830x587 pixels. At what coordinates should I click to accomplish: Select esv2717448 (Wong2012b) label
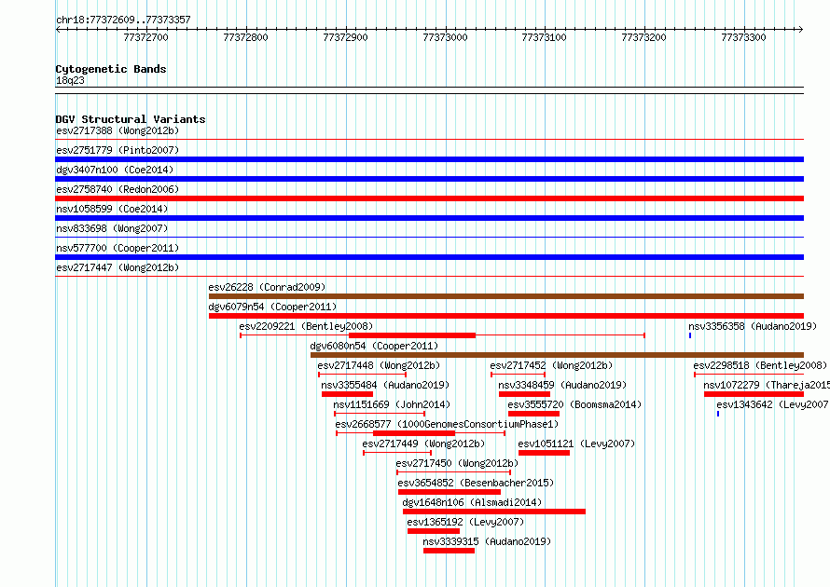(379, 365)
